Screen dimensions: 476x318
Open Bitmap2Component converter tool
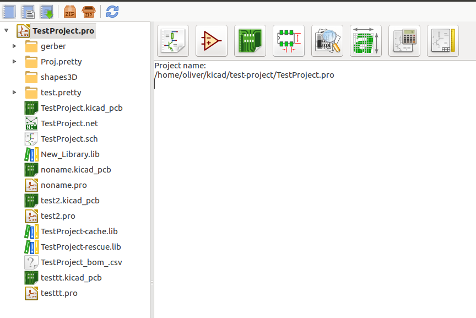click(x=366, y=41)
